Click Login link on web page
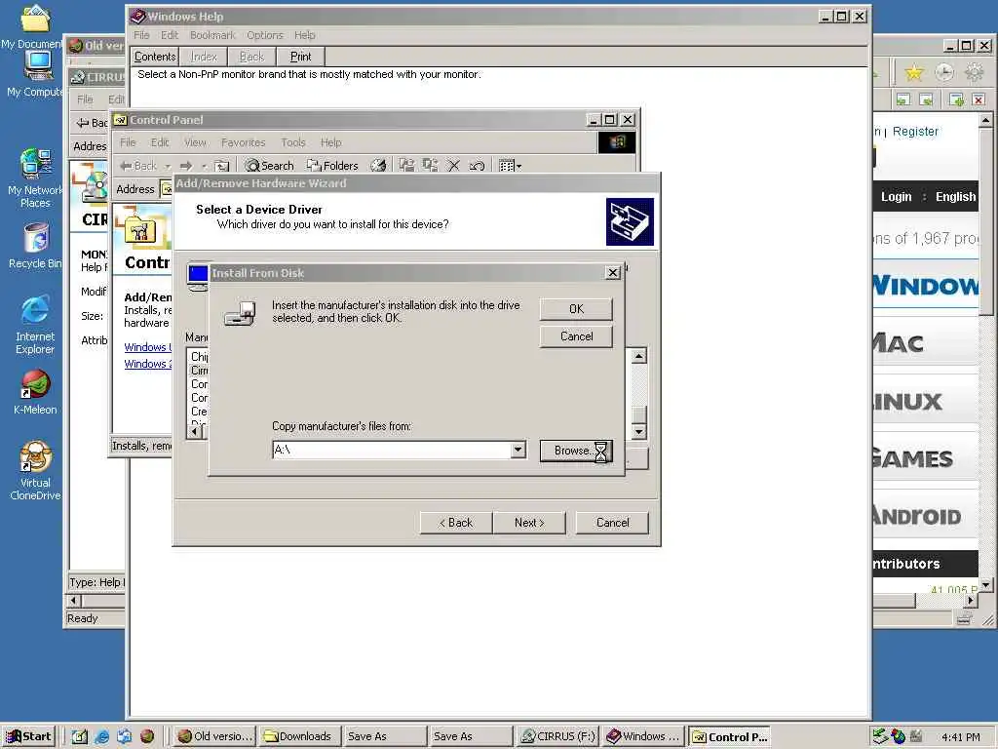This screenshot has height=749, width=998. pos(897,197)
